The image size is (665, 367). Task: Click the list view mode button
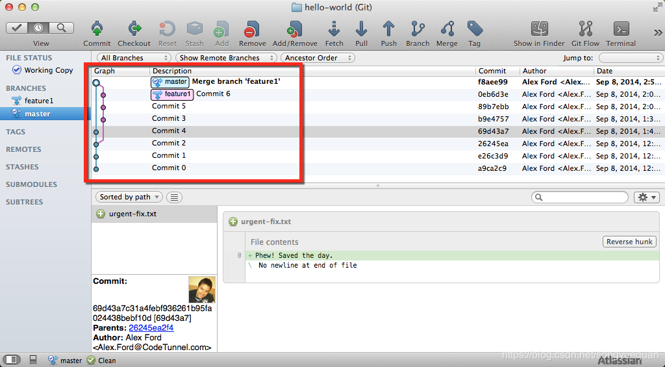tap(174, 197)
